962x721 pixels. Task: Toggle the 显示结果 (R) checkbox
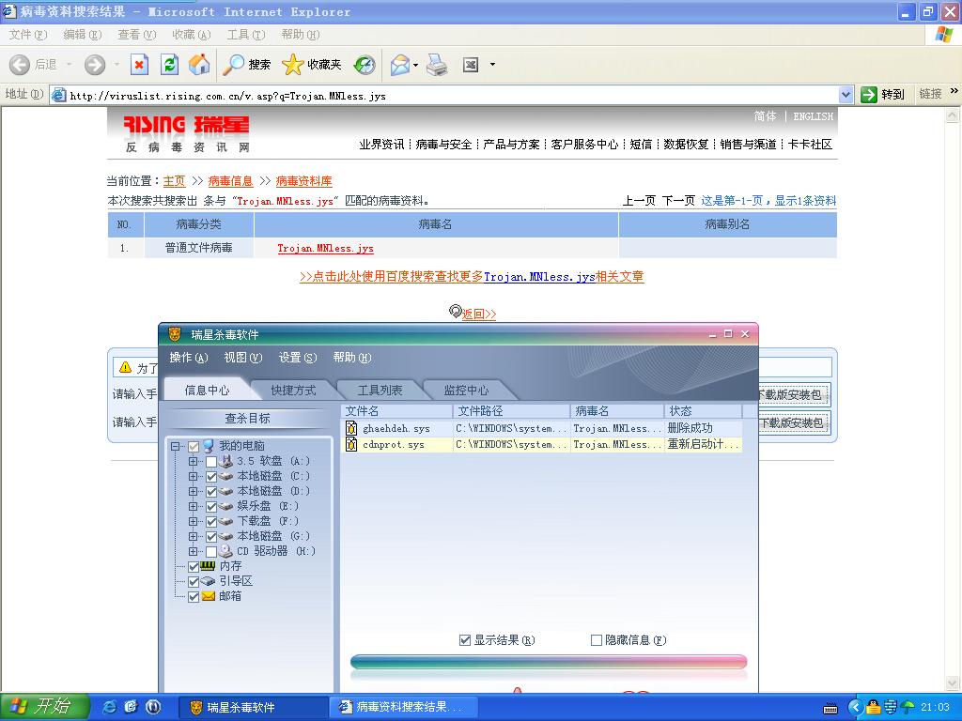(465, 640)
